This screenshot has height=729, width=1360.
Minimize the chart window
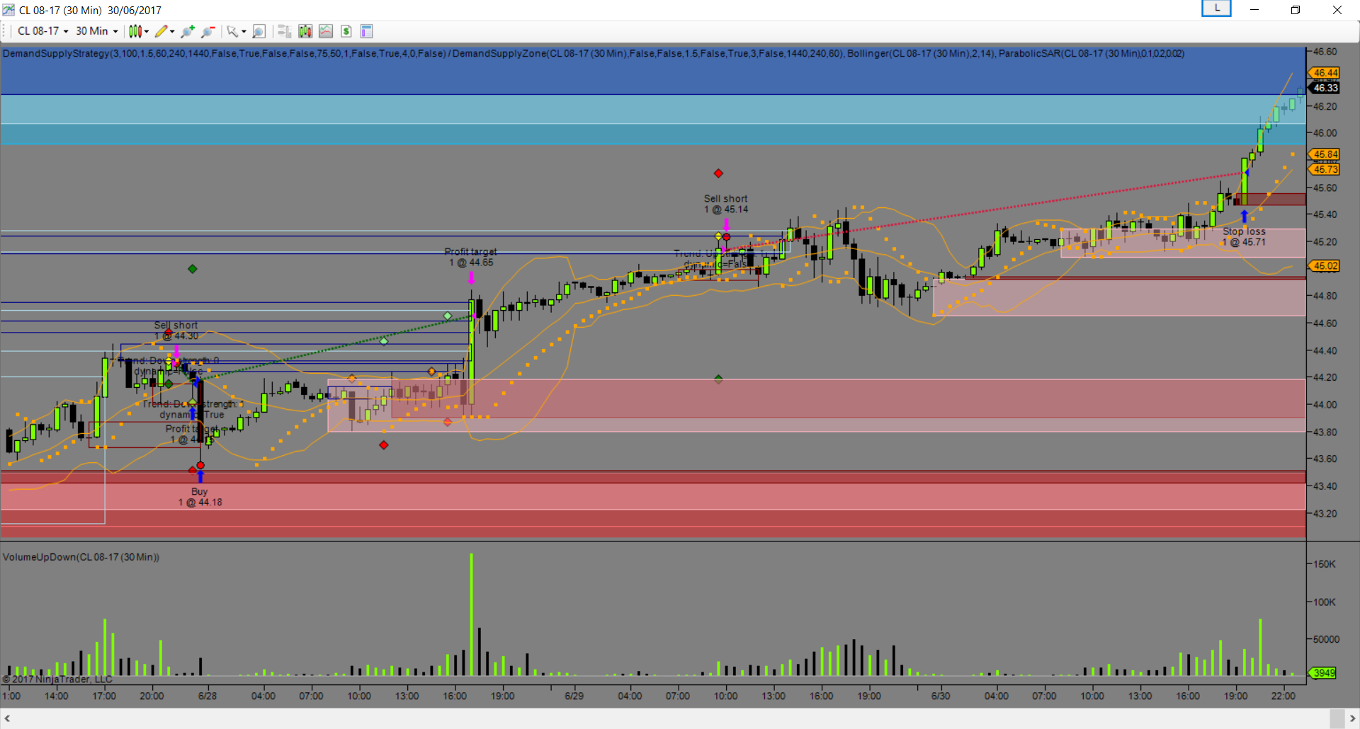coord(1254,10)
